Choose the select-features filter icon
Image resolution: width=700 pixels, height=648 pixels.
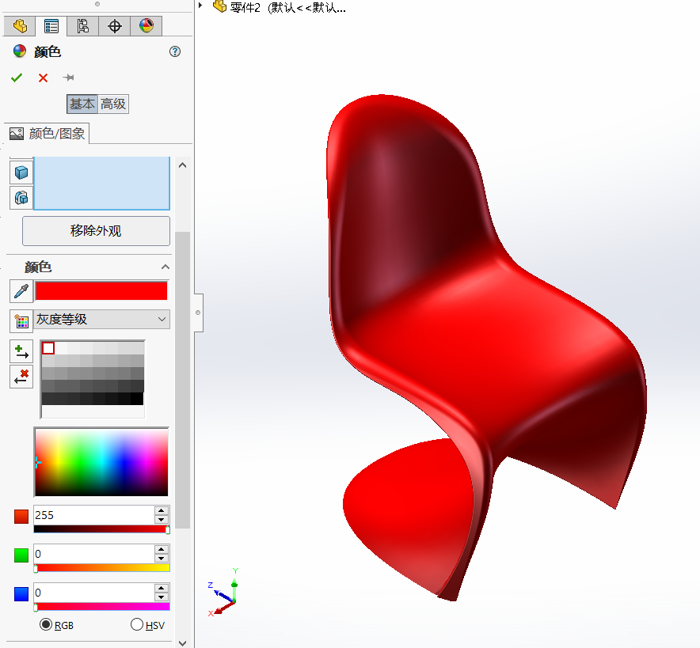[21, 198]
